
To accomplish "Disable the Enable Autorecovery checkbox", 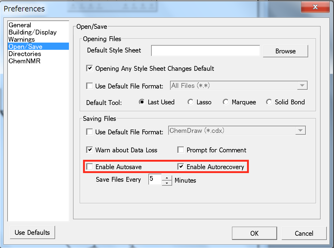I will click(x=181, y=167).
